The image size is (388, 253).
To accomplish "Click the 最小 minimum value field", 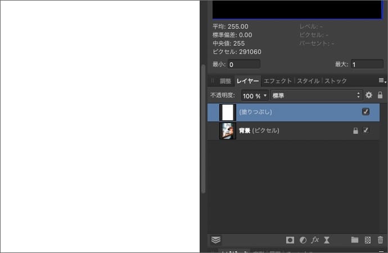I will pyautogui.click(x=243, y=64).
